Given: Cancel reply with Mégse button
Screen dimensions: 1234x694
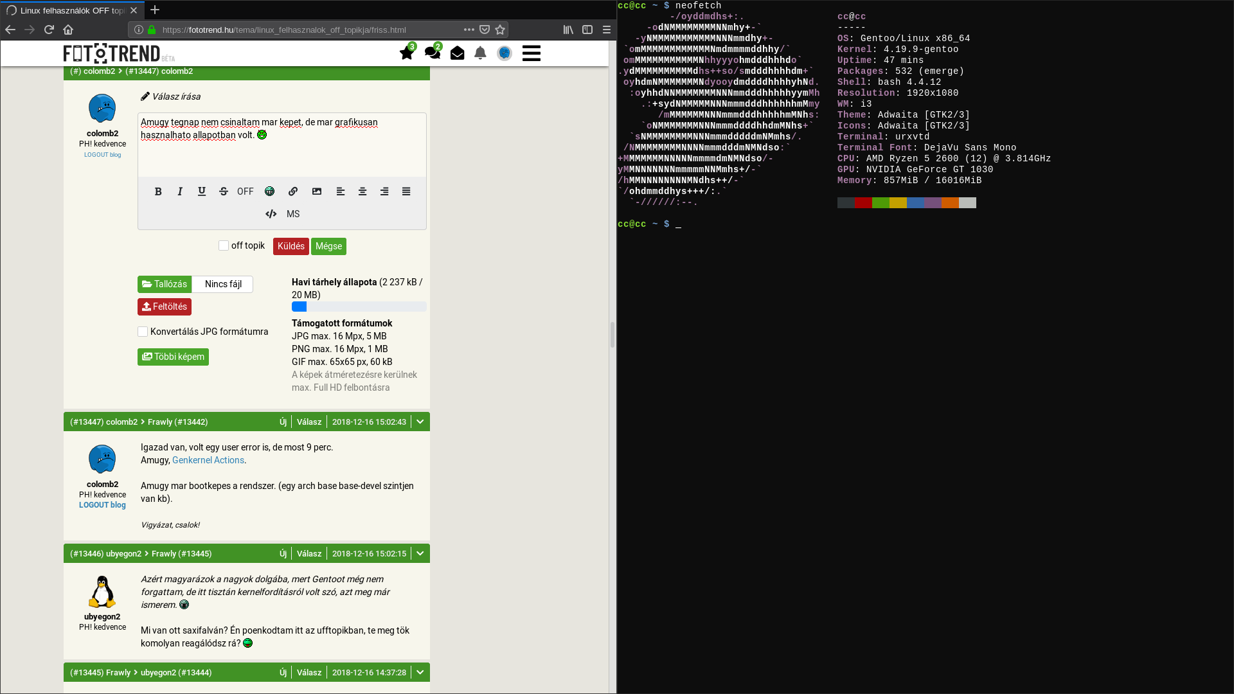Looking at the screenshot, I should coord(328,246).
